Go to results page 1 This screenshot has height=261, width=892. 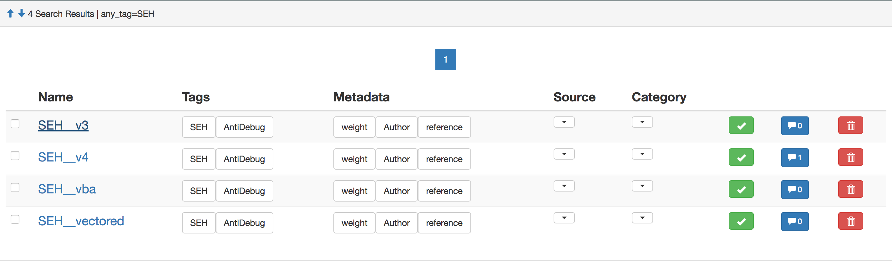coord(445,60)
